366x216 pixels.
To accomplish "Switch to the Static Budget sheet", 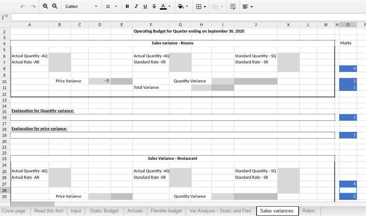I will (104, 211).
